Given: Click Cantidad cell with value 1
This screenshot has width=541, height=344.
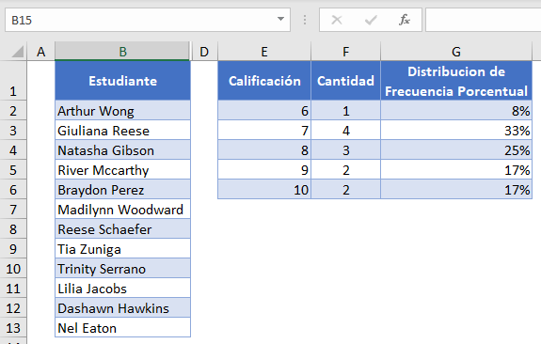Looking at the screenshot, I should 345,111.
